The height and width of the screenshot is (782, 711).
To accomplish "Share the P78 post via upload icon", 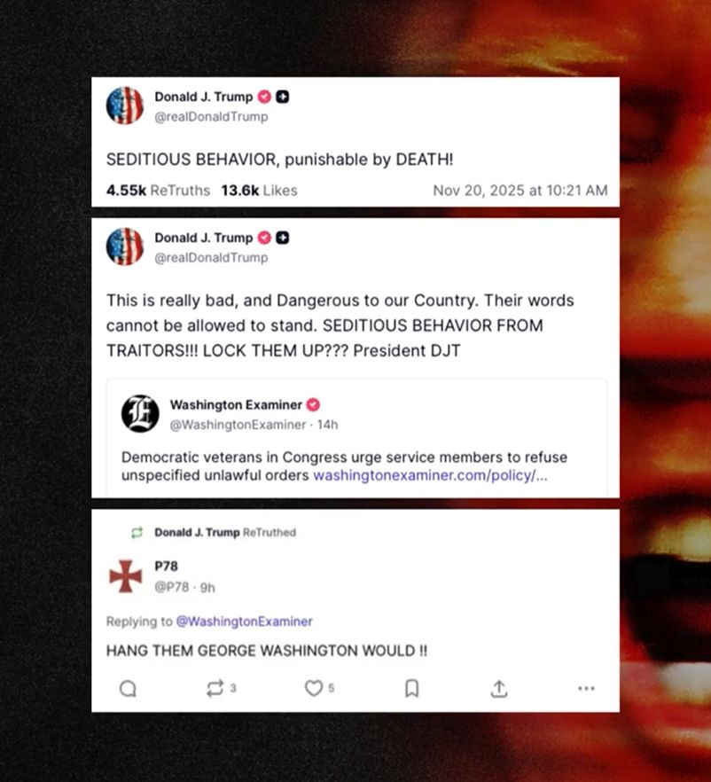I will (499, 688).
